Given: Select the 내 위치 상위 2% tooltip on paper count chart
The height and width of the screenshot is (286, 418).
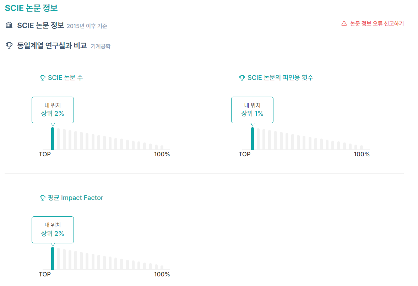Looking at the screenshot, I should point(53,110).
